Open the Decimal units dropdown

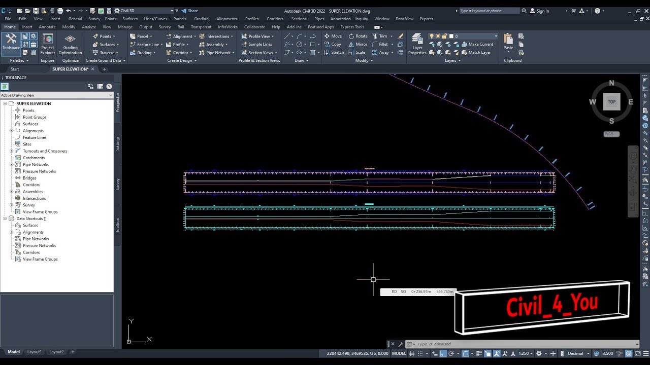(x=577, y=353)
